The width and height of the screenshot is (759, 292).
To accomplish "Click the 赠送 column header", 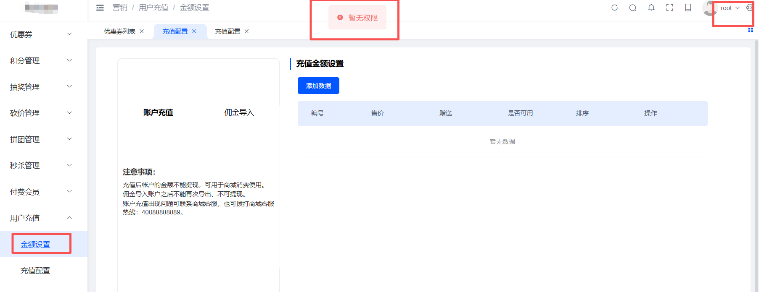I will [446, 113].
